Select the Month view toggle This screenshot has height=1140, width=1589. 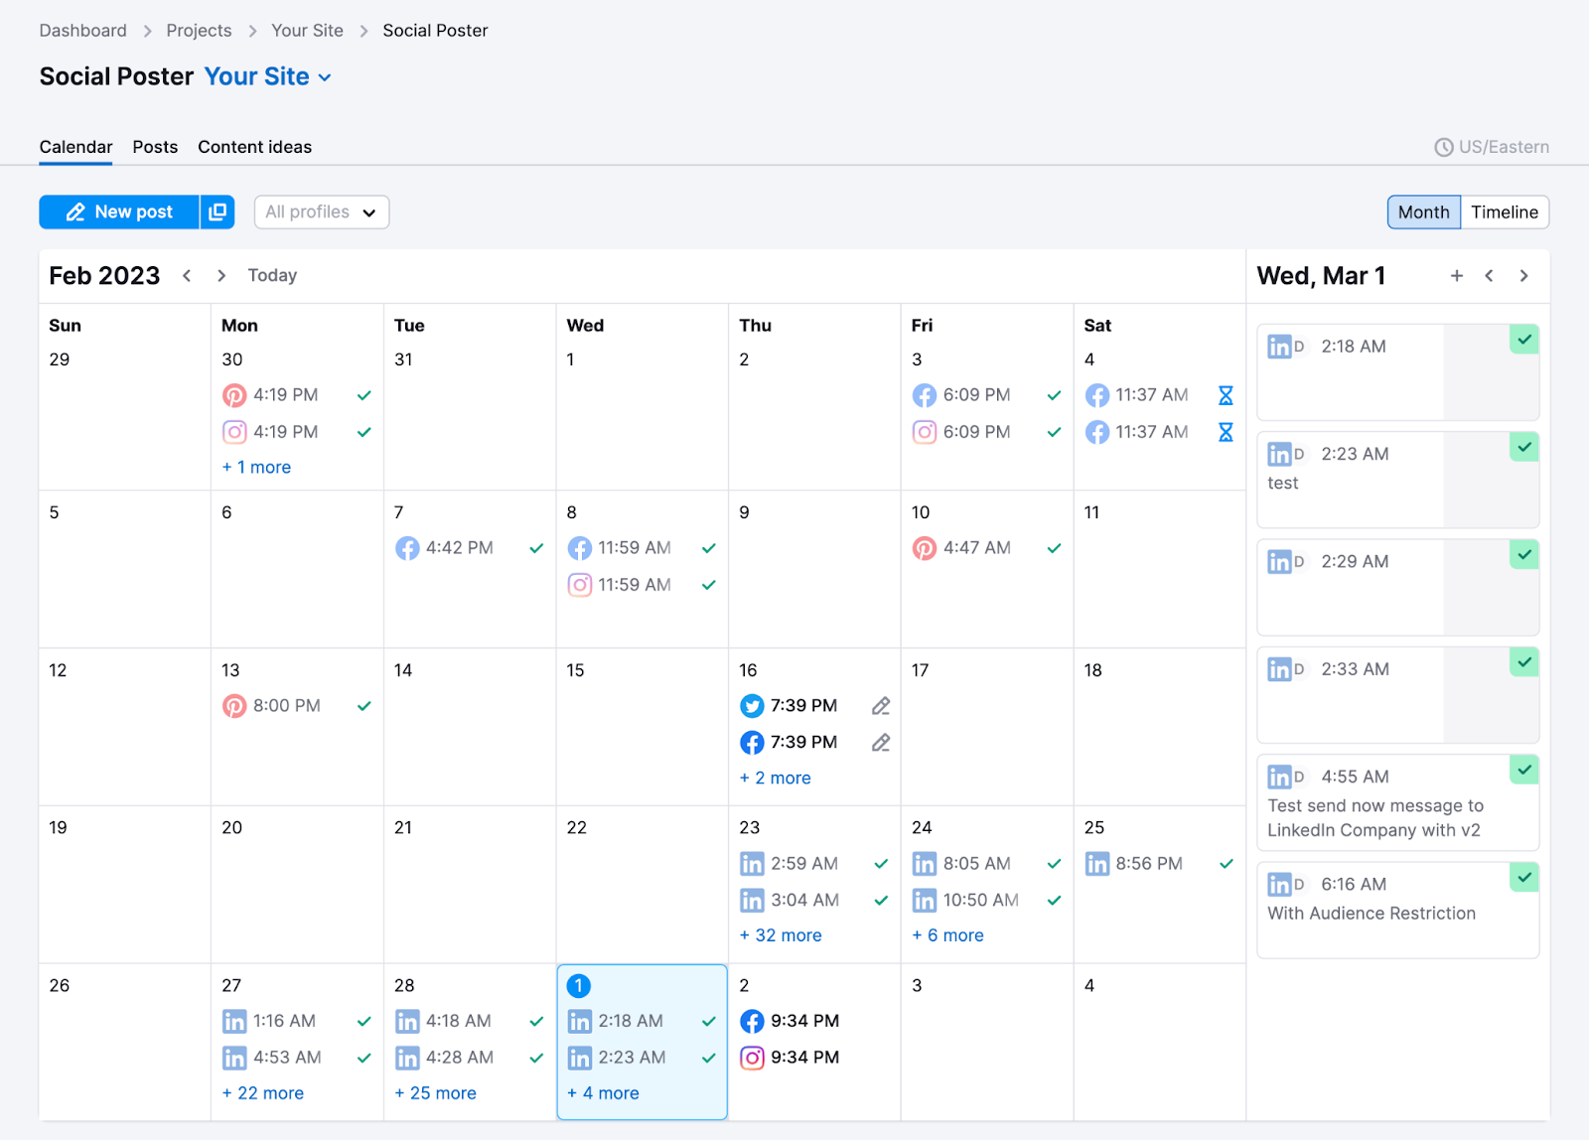pos(1423,212)
